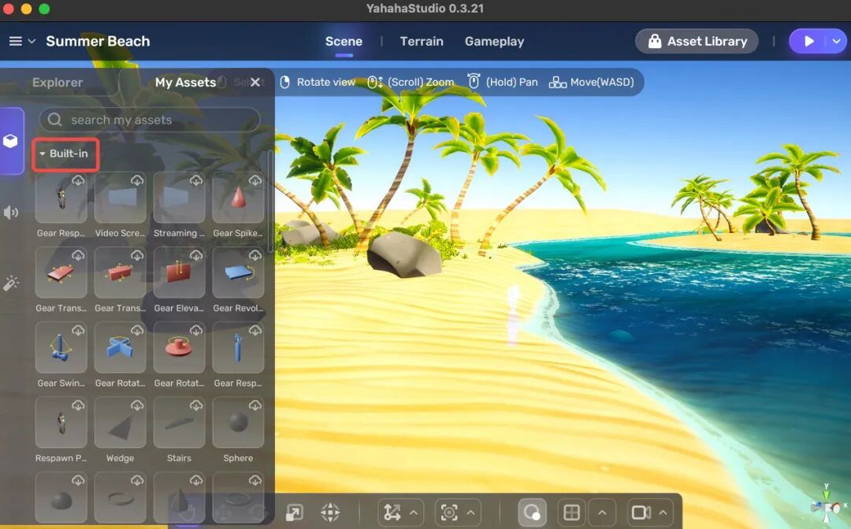
Task: Switch to the Explorer panel tab
Action: pos(58,83)
